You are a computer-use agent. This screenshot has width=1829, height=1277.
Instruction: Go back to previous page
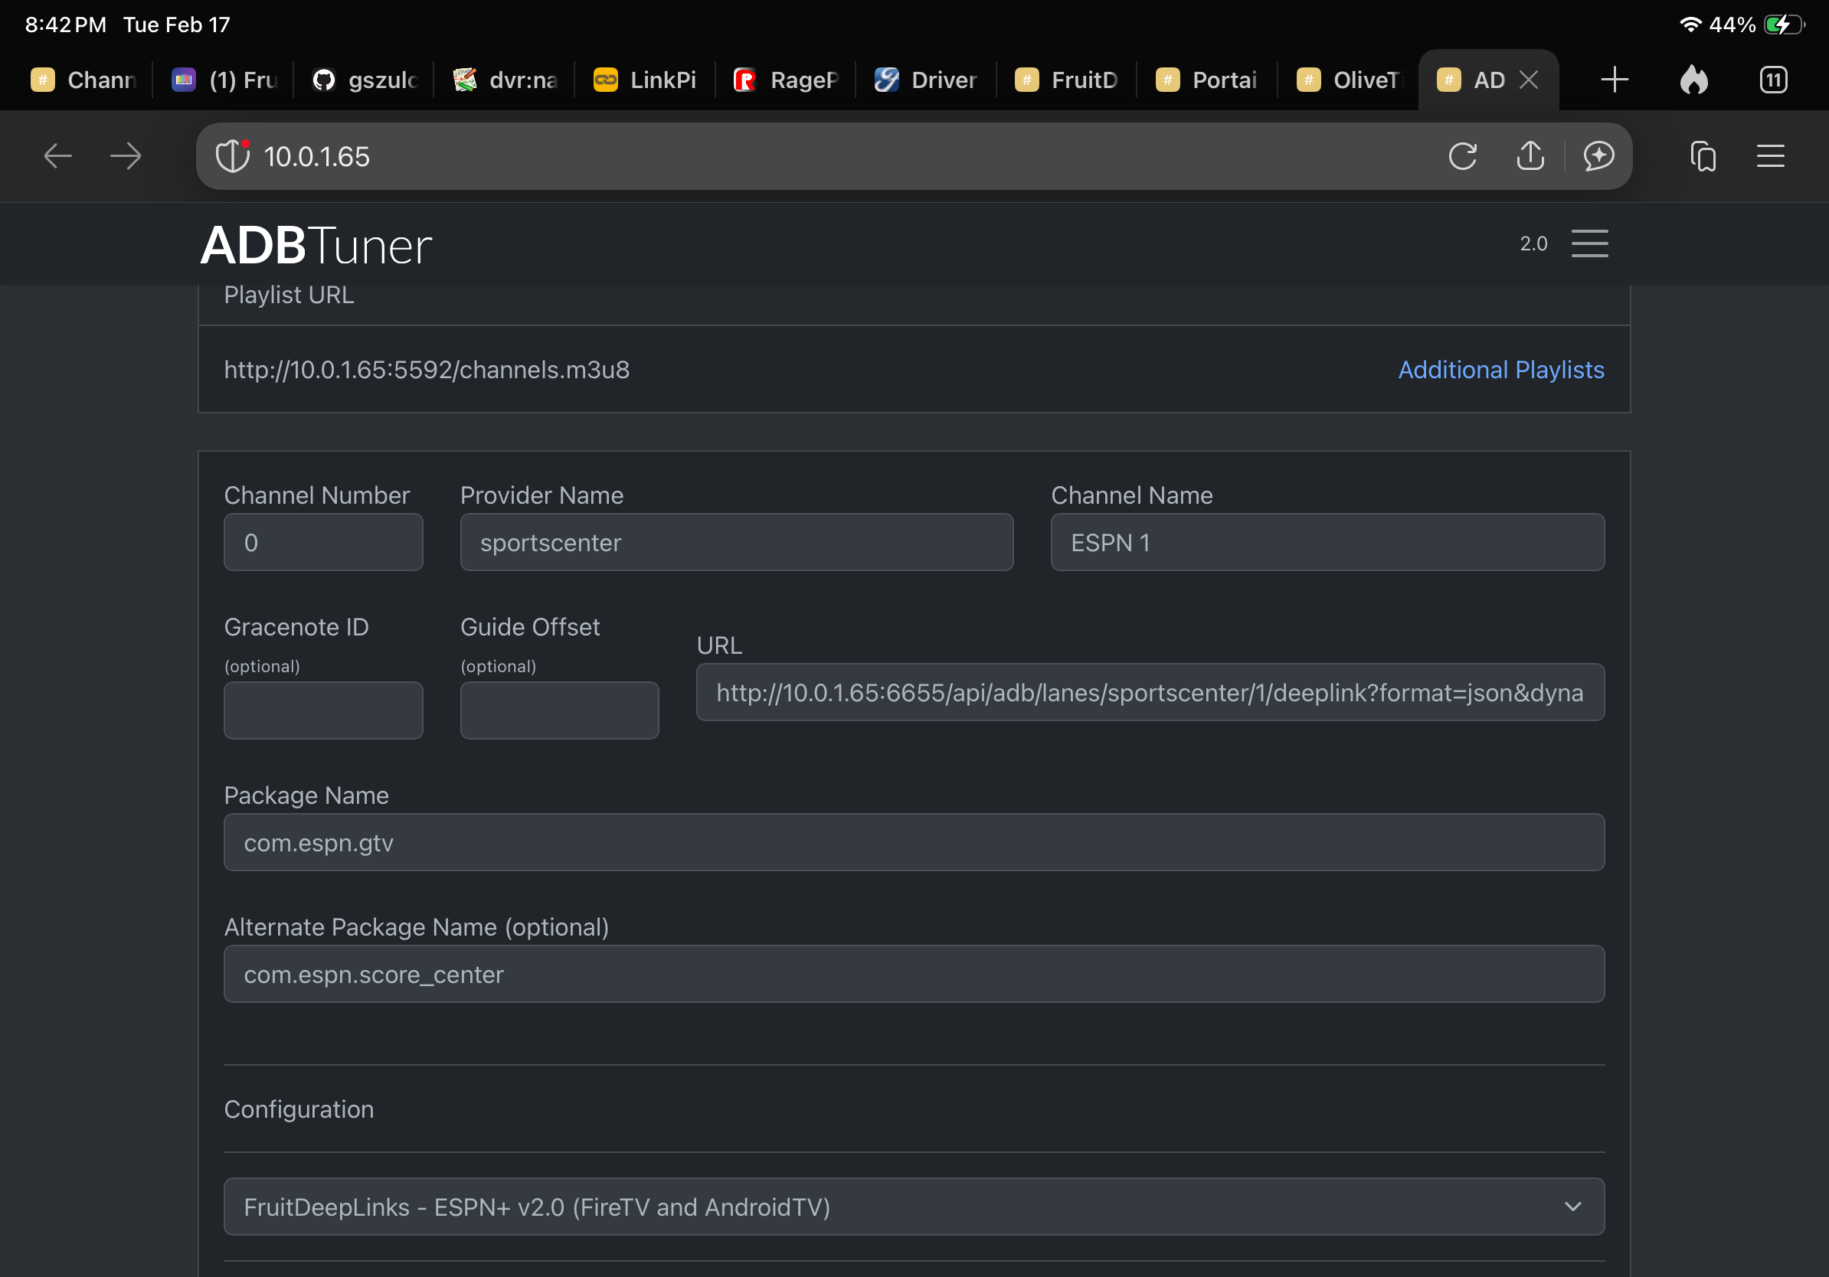click(x=57, y=156)
